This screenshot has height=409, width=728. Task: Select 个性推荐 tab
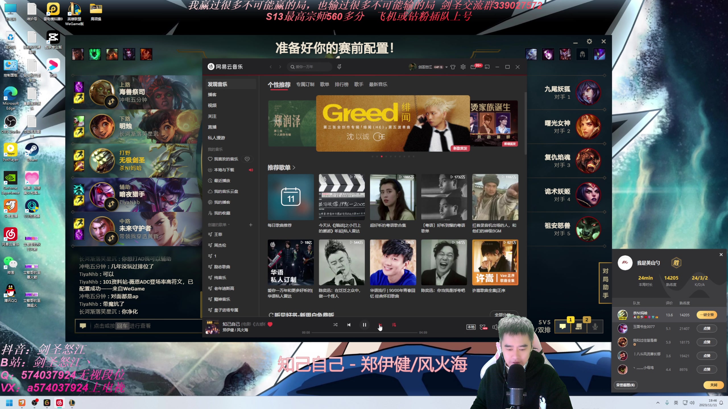(279, 85)
